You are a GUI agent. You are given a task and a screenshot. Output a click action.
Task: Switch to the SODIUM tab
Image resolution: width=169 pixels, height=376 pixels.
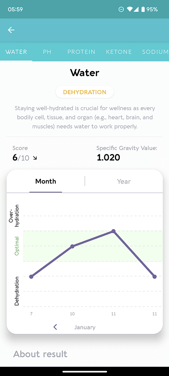click(155, 52)
